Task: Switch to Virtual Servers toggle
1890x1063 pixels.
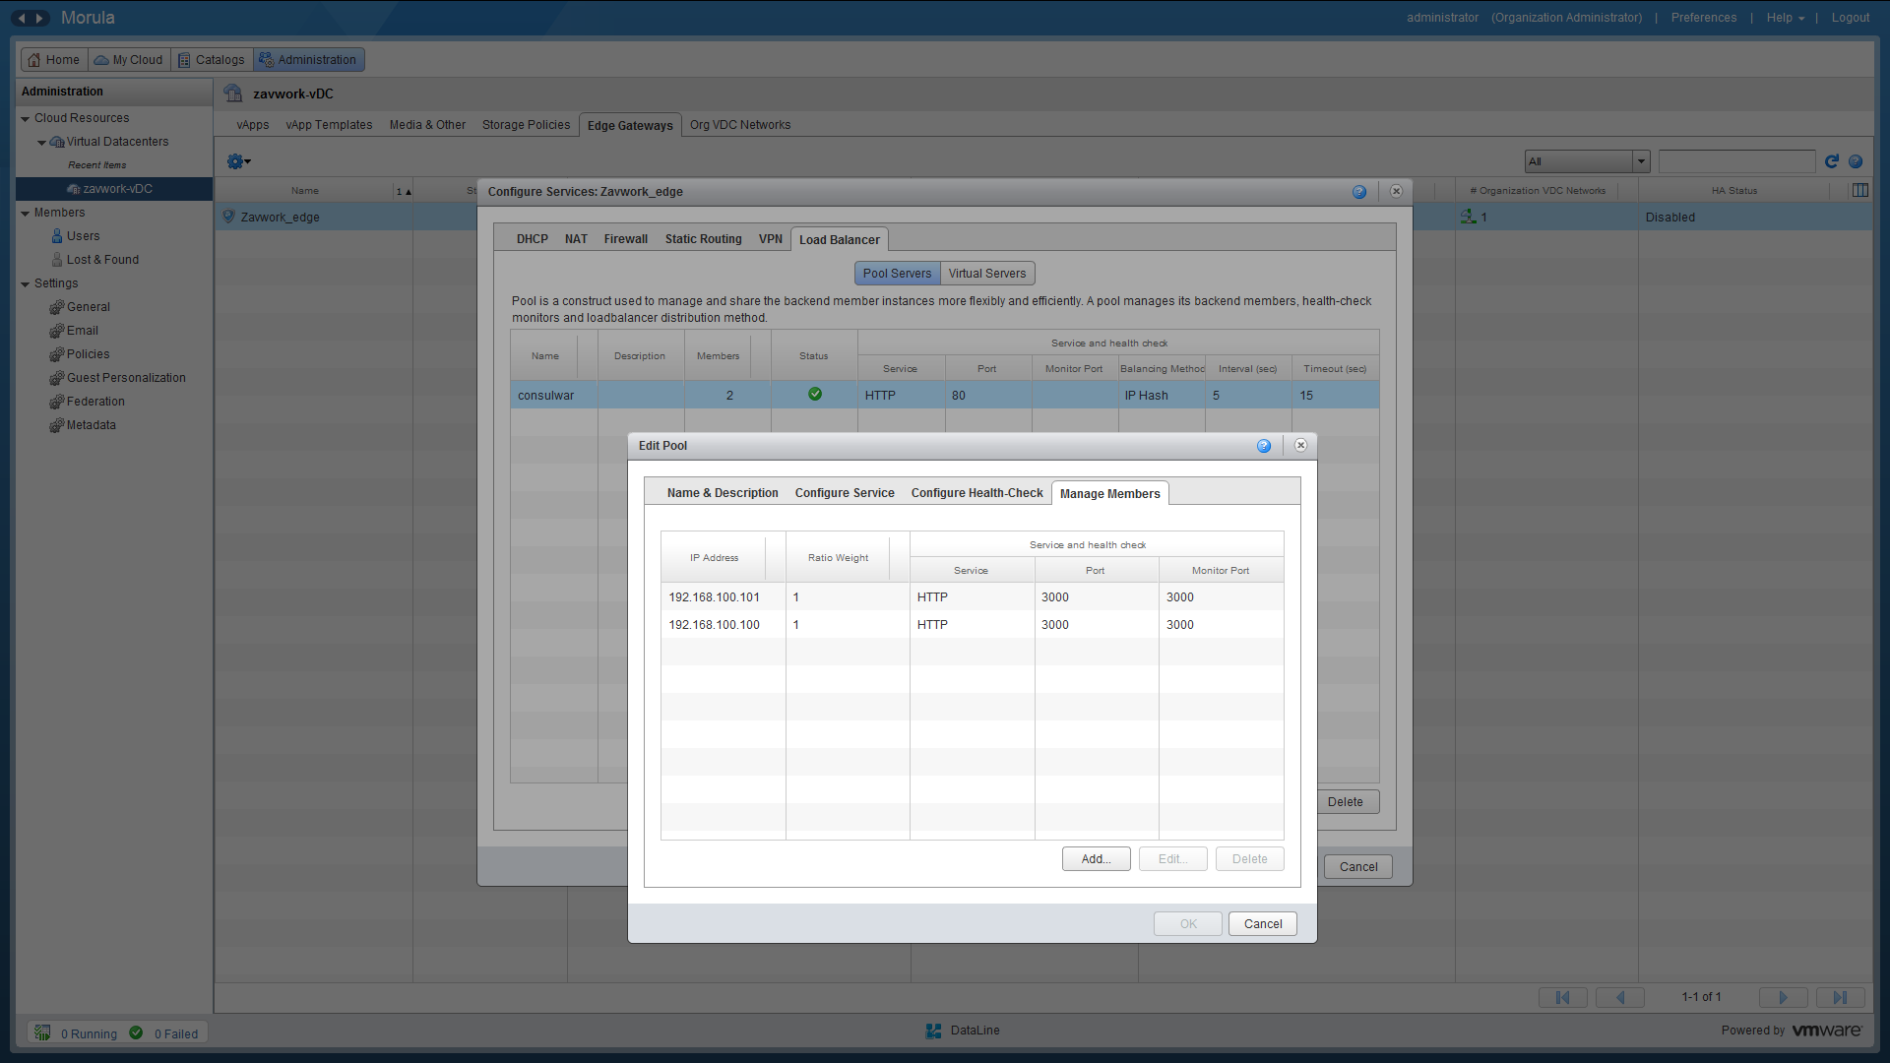Action: (986, 274)
